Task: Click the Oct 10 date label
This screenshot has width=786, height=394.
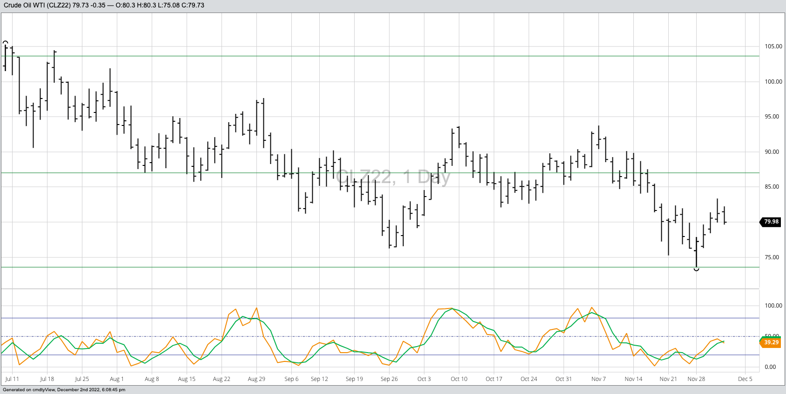Action: [459, 379]
